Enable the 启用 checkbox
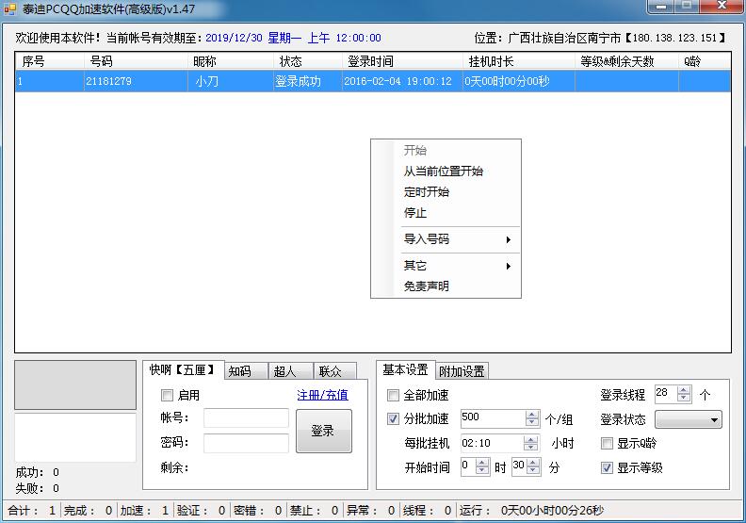Viewport: 746px width, 523px height. (x=167, y=395)
